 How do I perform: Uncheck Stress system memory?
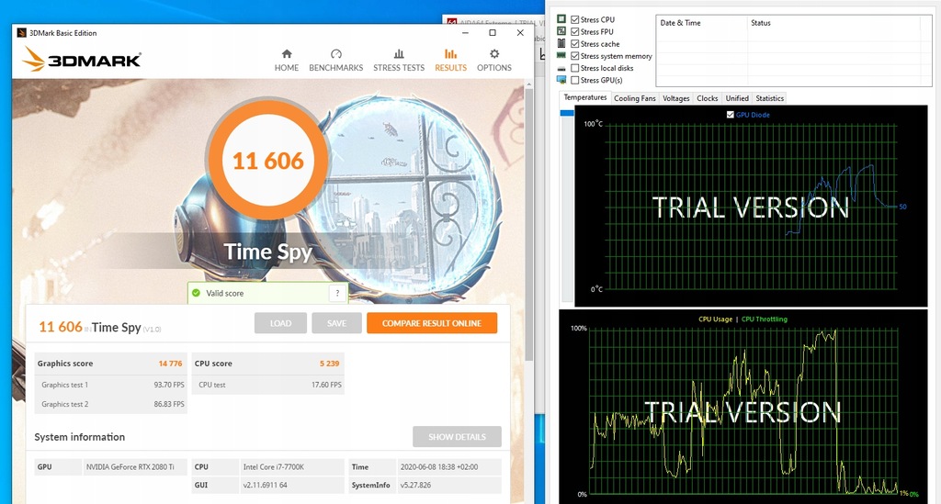point(575,56)
